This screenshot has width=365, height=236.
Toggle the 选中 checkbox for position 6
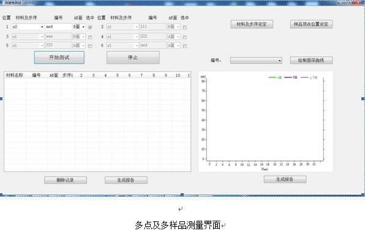pos(184,46)
